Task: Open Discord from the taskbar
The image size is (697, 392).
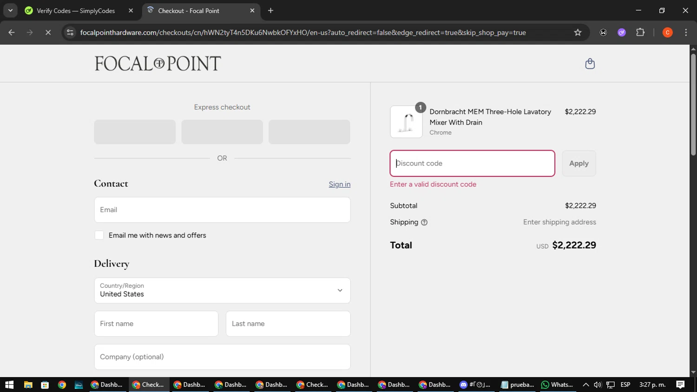Action: [475, 385]
